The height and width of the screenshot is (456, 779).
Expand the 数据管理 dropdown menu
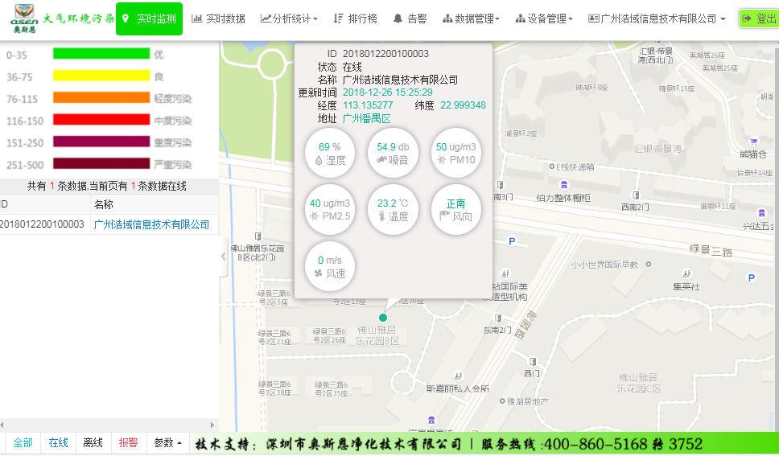pos(471,18)
